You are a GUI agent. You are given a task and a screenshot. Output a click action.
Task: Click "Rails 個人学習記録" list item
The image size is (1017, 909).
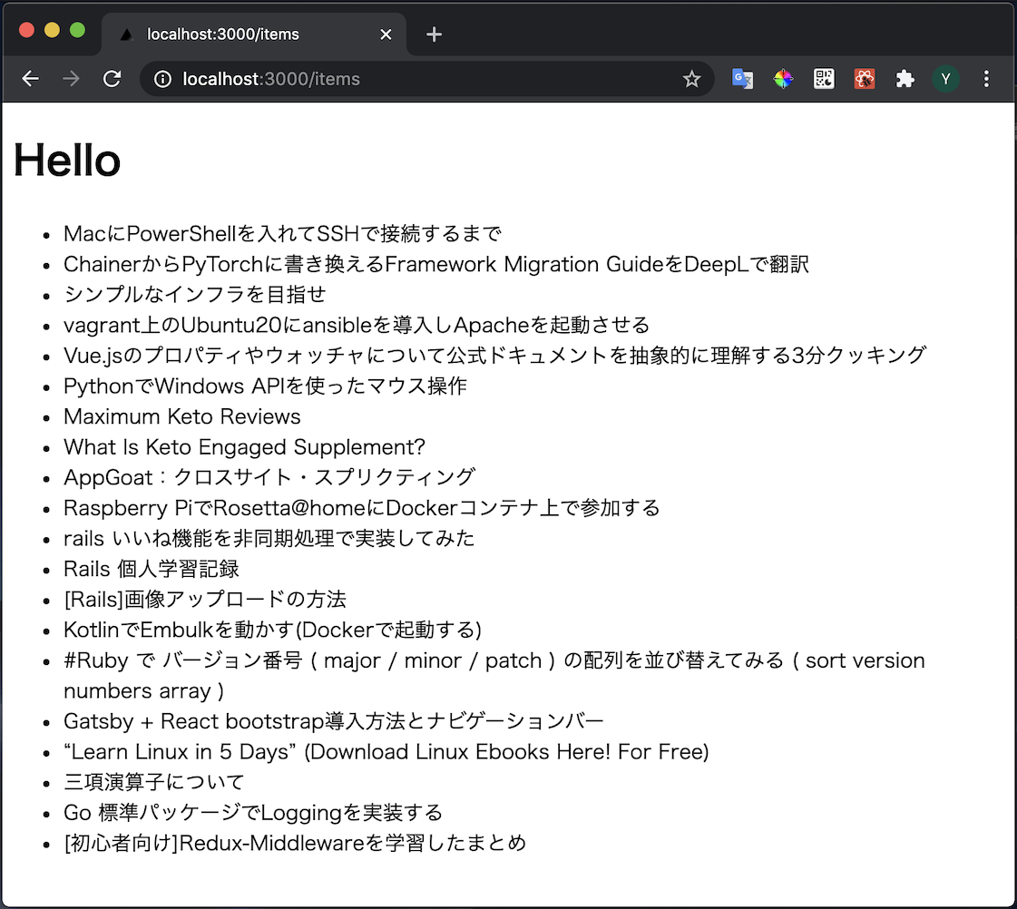click(x=152, y=569)
